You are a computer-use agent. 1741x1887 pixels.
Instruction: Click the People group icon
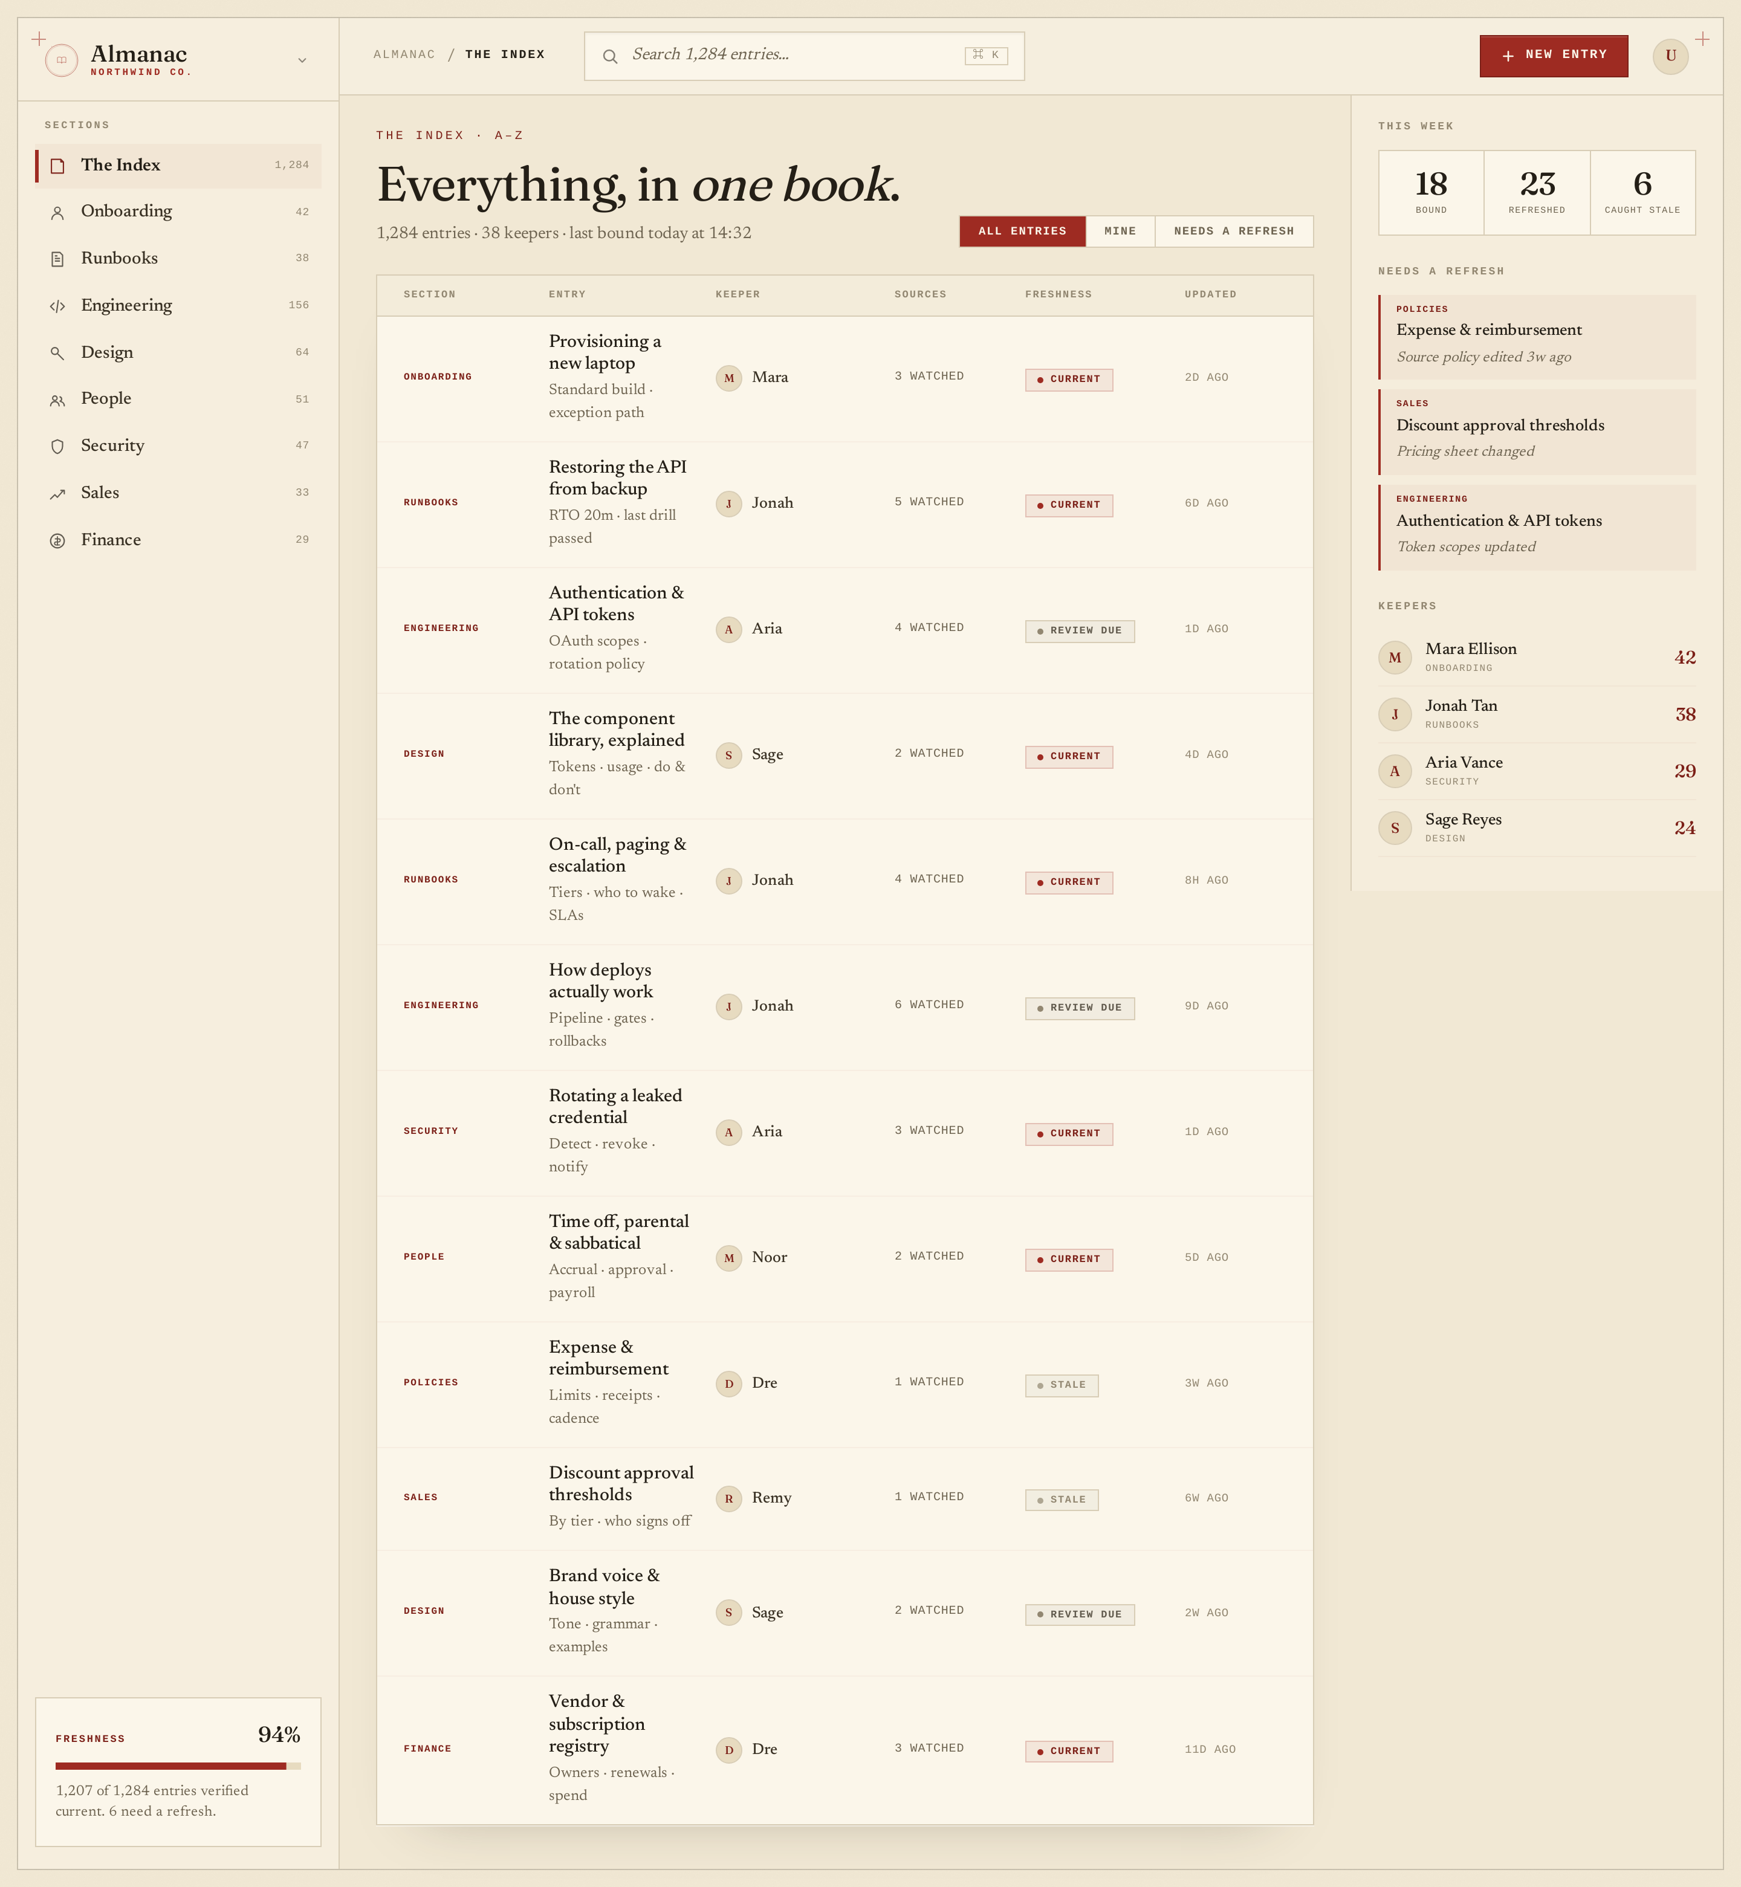coord(57,400)
